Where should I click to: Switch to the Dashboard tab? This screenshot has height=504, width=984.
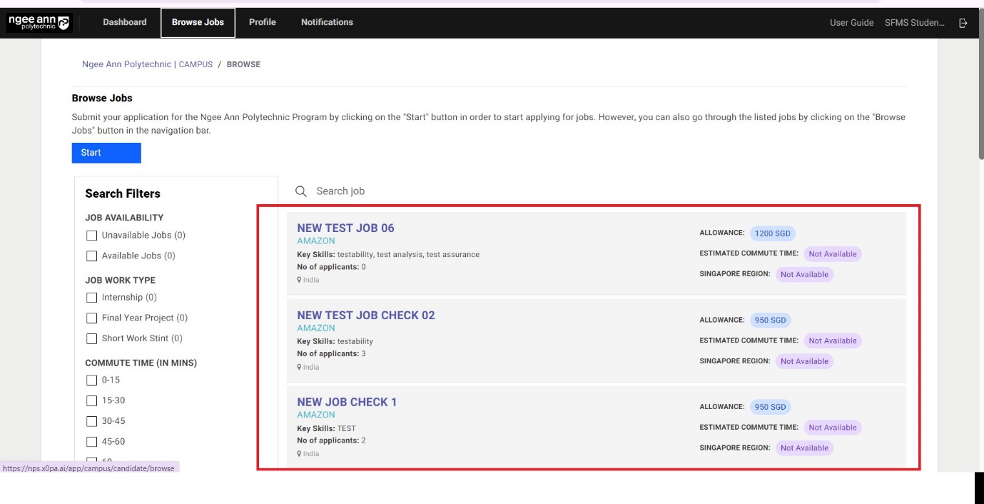(124, 22)
